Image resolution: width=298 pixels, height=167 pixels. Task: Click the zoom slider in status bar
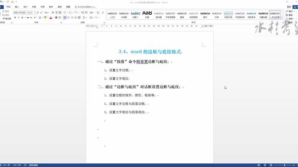click(284, 165)
